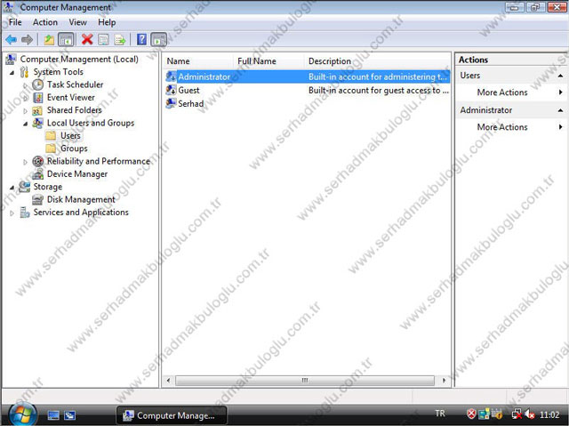Image resolution: width=569 pixels, height=426 pixels.
Task: Collapse the System Tools tree node
Action: click(12, 73)
